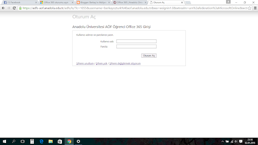Open a new tab with the new-tab button
Screen dimensions: 258x145
click(188, 2)
